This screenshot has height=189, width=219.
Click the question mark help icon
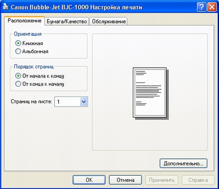click(x=201, y=7)
